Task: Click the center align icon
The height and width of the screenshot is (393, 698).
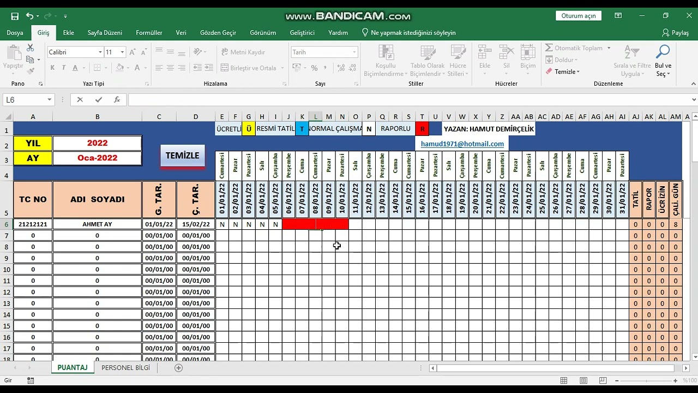Action: [x=170, y=68]
